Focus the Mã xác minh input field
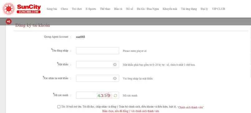This screenshot has height=113, width=251. [x=86, y=95]
